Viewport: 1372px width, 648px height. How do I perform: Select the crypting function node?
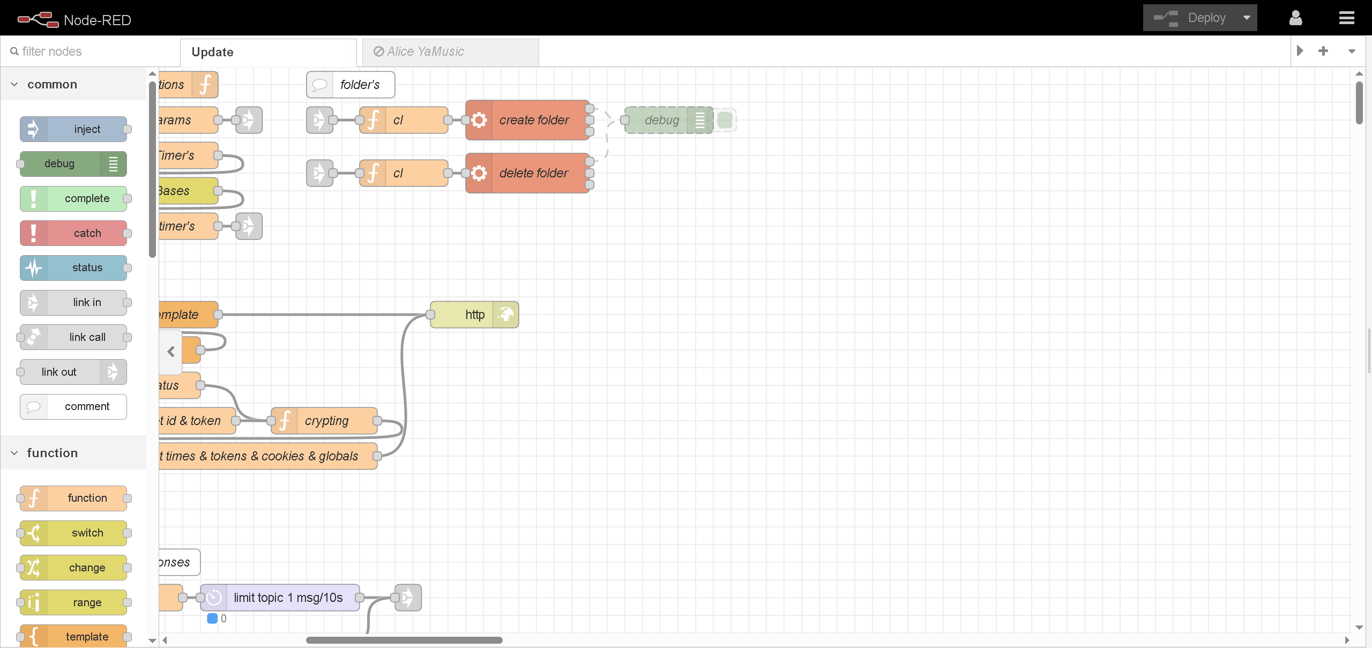(327, 421)
